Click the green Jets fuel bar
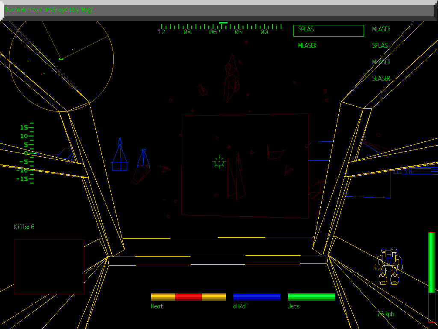 311,297
